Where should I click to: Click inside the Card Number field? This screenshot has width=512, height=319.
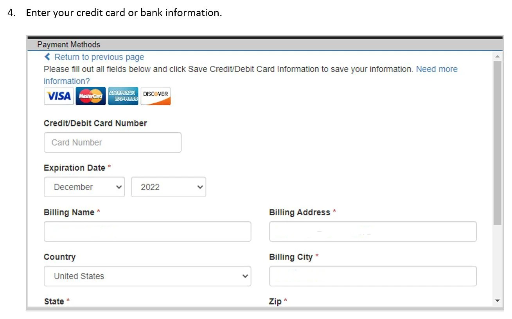(x=112, y=142)
